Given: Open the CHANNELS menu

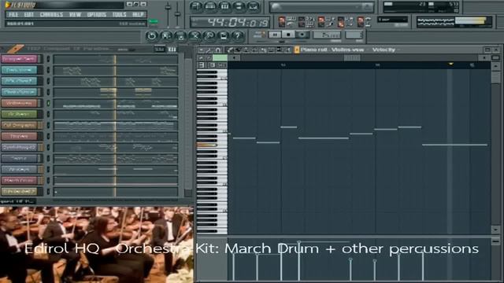Looking at the screenshot, I should point(51,14).
